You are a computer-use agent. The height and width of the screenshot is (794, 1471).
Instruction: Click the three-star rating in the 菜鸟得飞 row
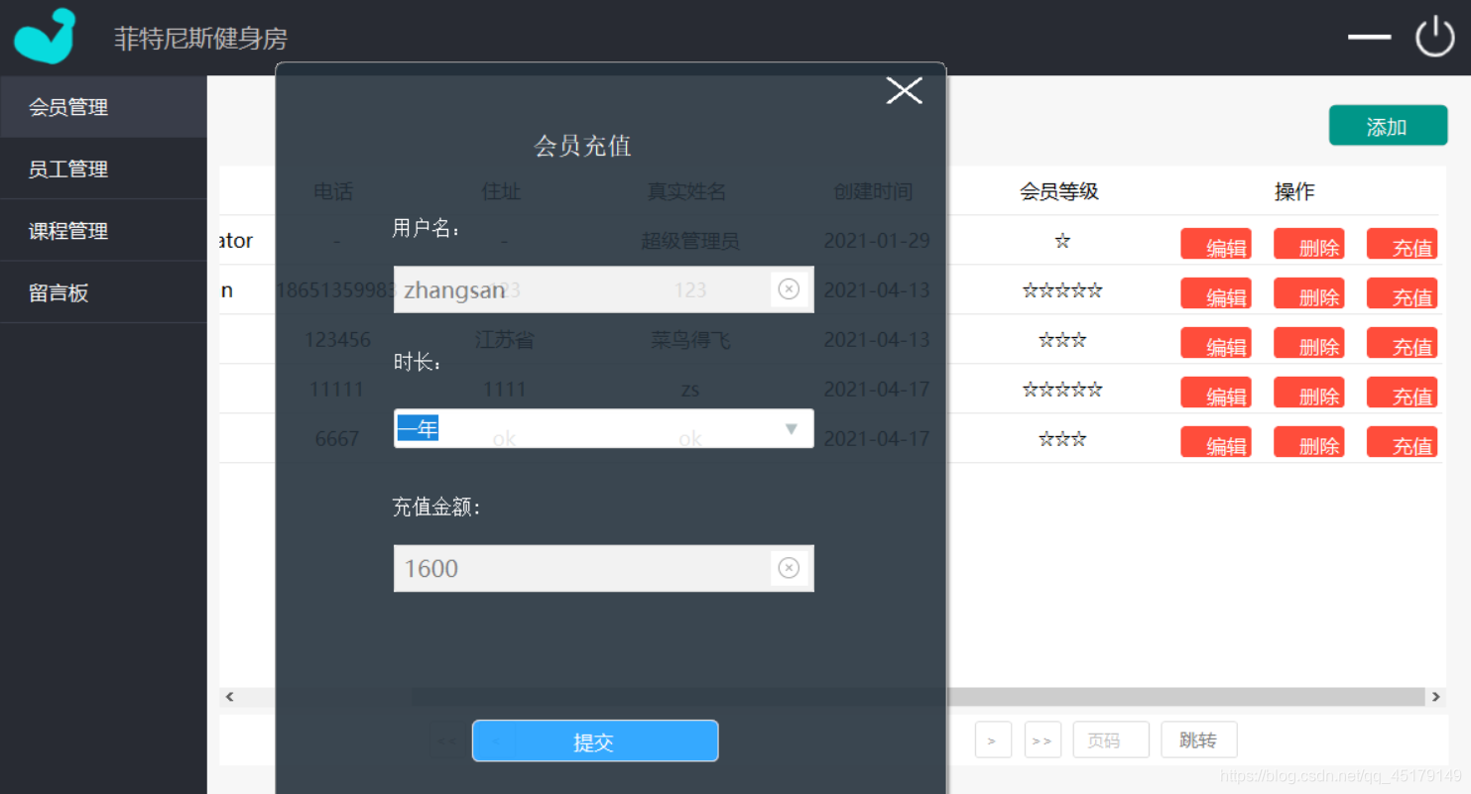[x=1062, y=340]
